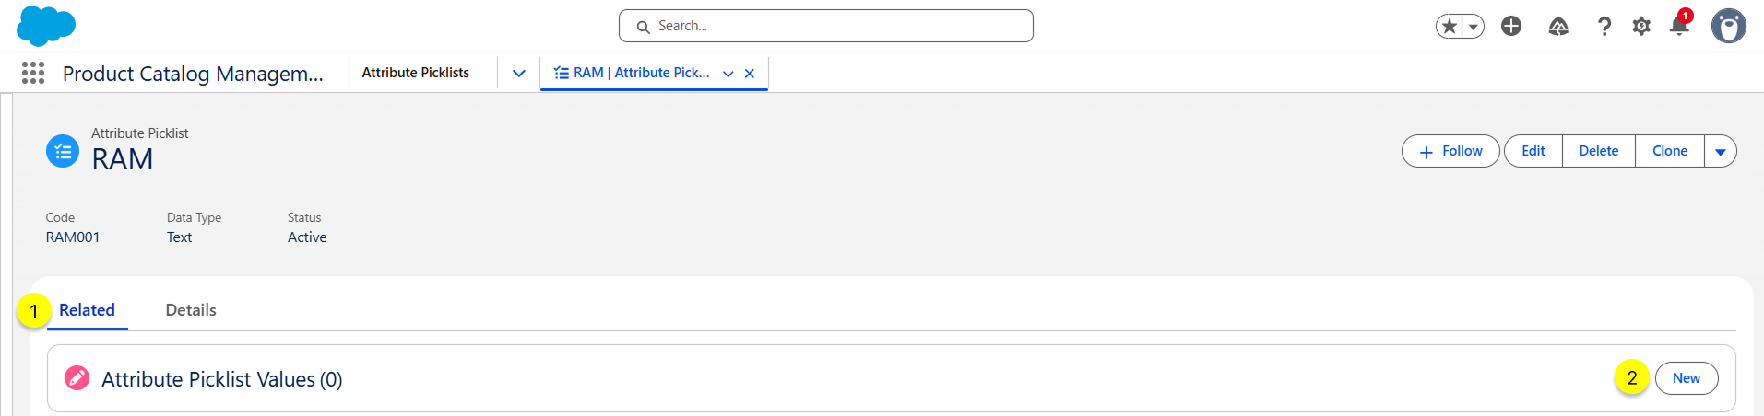This screenshot has height=416, width=1764.
Task: Open the Trailhead guidance icon
Action: click(x=1558, y=26)
